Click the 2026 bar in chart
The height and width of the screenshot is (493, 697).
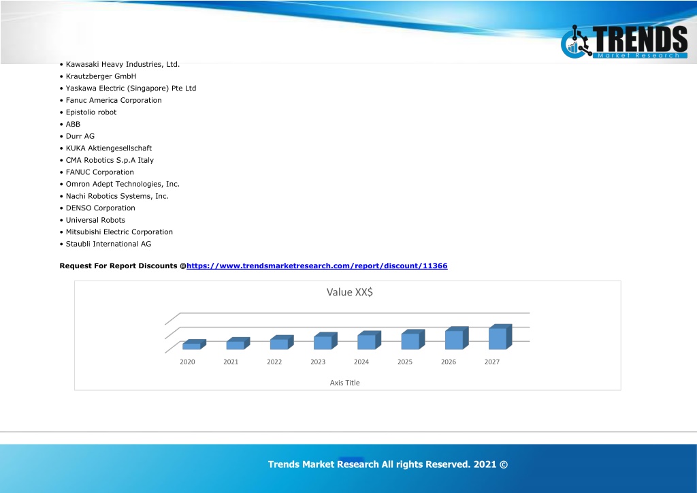[x=457, y=338]
